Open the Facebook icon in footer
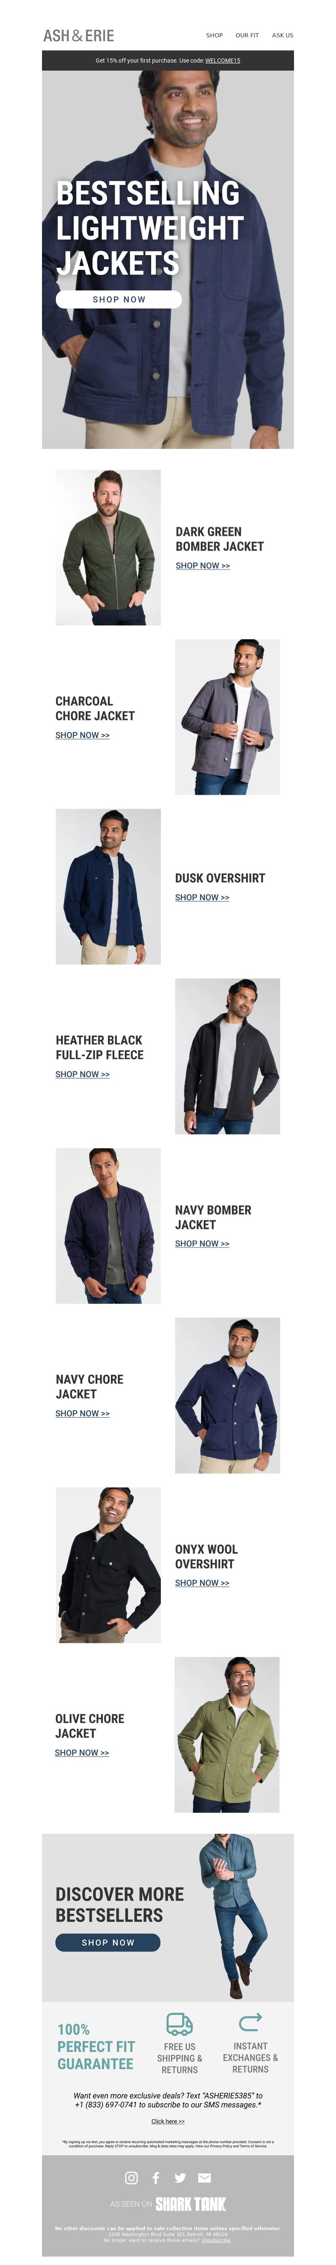This screenshot has height=2265, width=336. pos(156,2177)
